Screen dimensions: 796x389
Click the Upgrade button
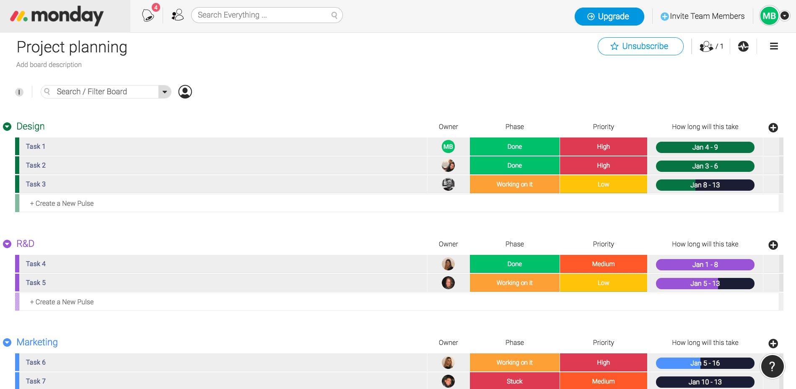coord(609,16)
